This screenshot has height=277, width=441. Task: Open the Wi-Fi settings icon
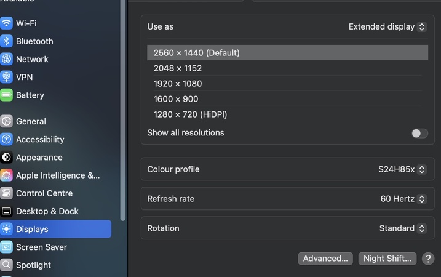coord(6,23)
